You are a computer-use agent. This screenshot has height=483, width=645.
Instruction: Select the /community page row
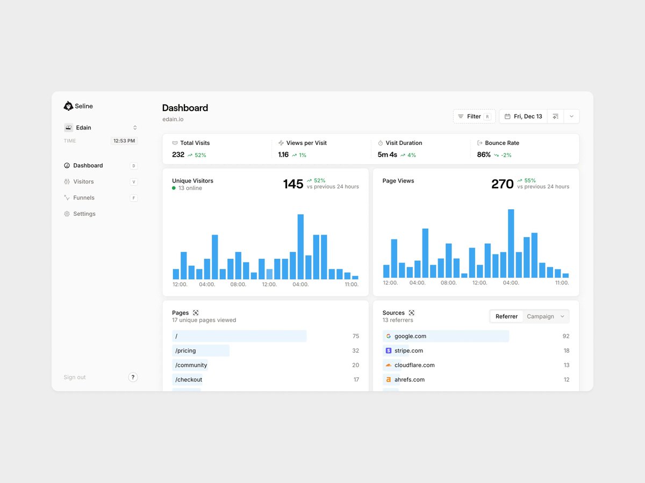tap(266, 365)
